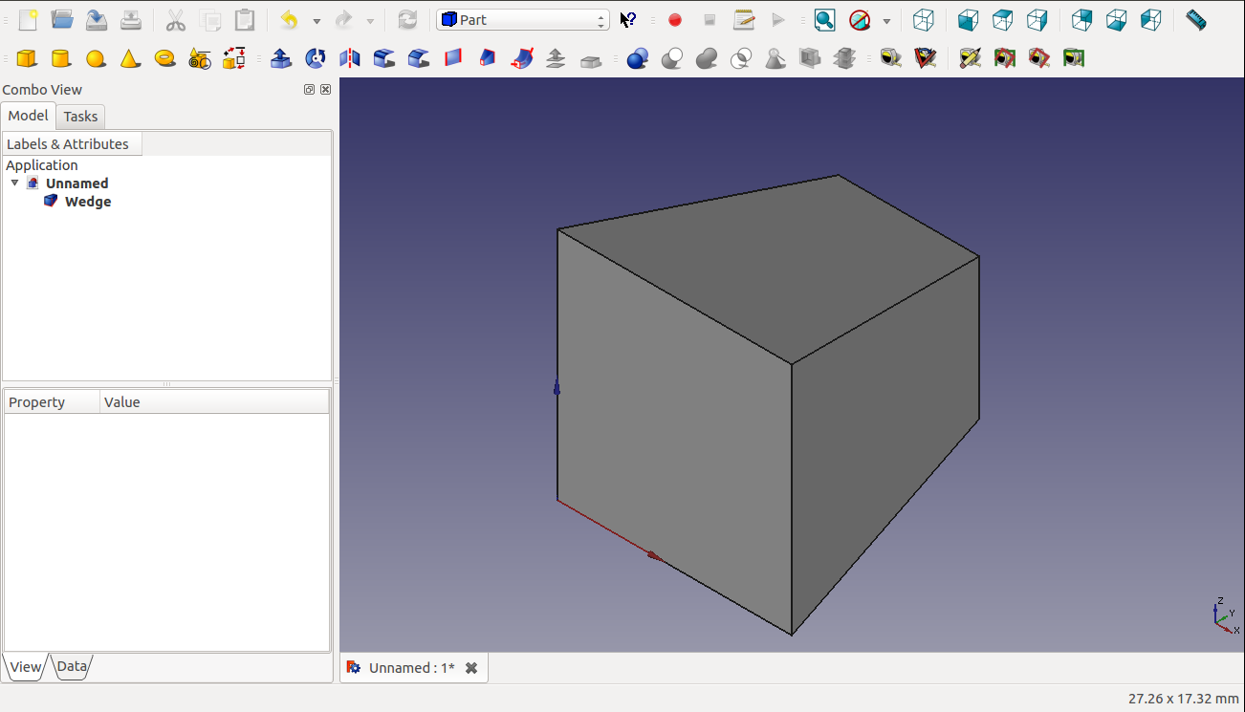Open the Boolean operation tool

point(638,59)
